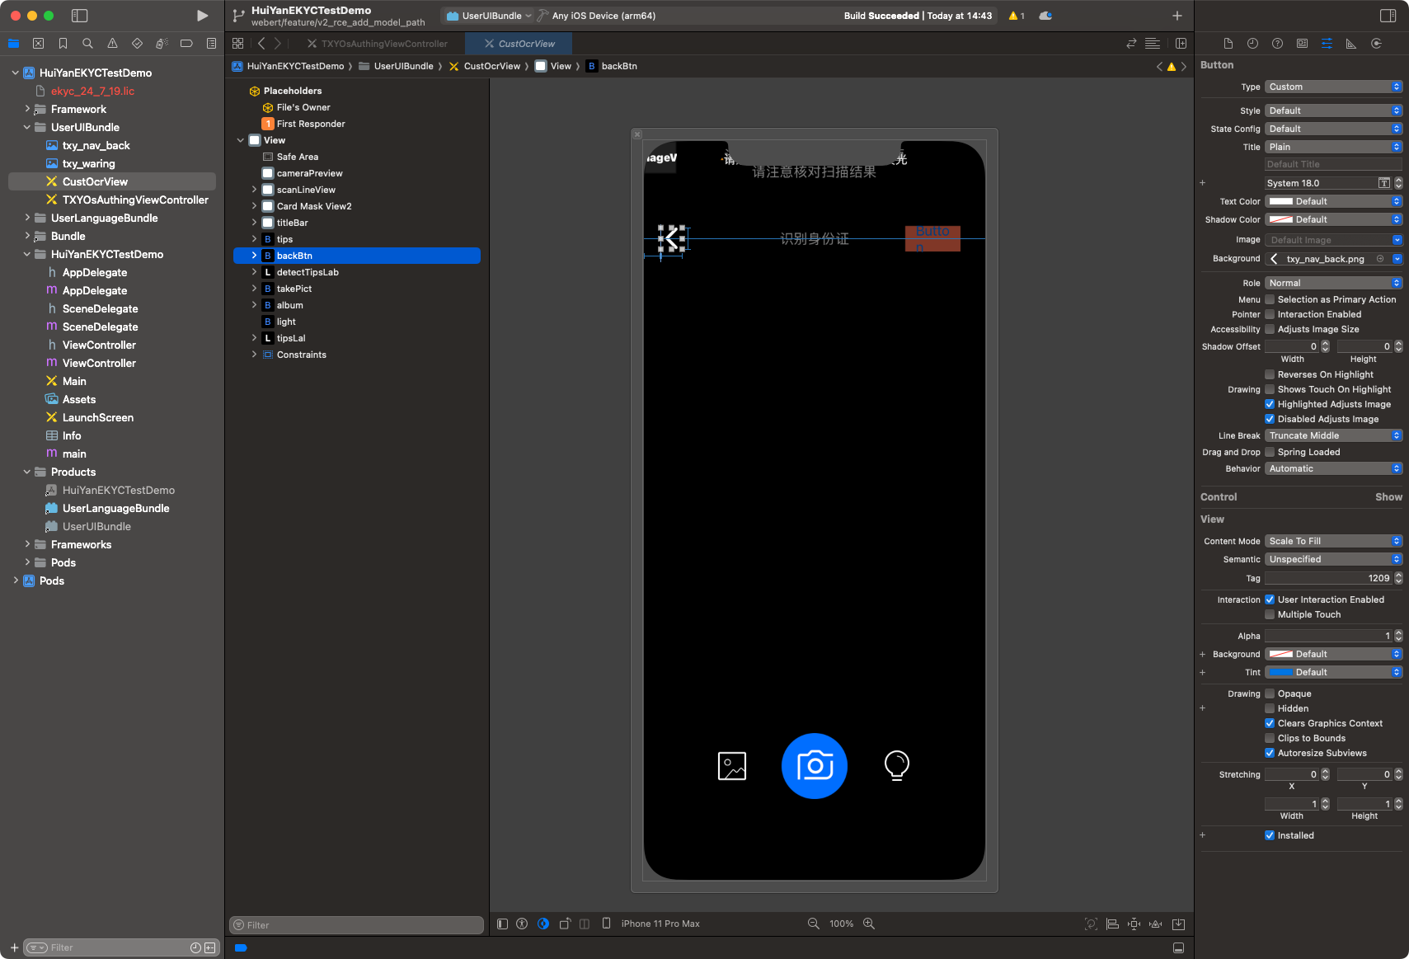Open the button Type dropdown
Viewport: 1409px width, 959px height.
(1332, 87)
